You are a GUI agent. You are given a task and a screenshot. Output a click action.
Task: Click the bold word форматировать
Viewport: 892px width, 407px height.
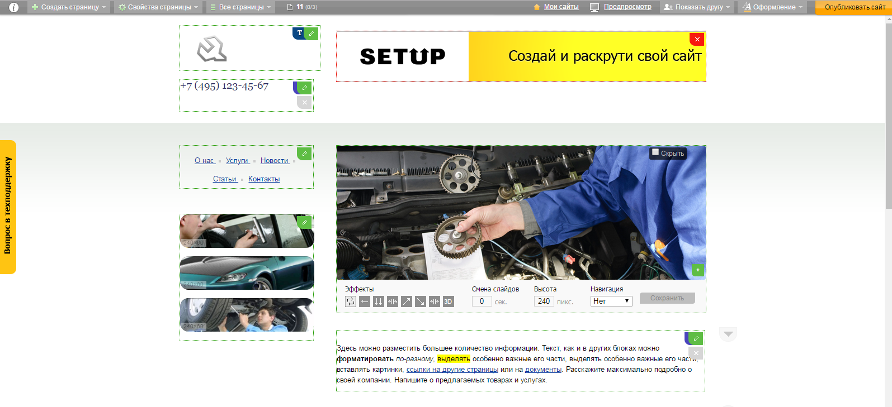365,359
